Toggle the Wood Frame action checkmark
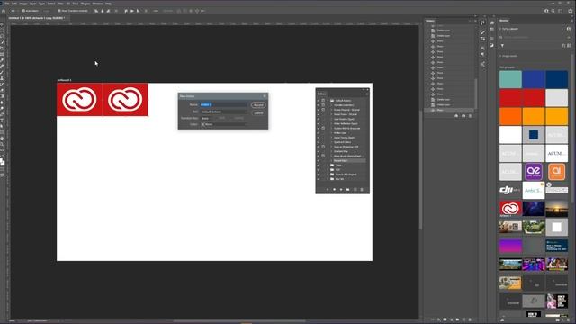 319,114
